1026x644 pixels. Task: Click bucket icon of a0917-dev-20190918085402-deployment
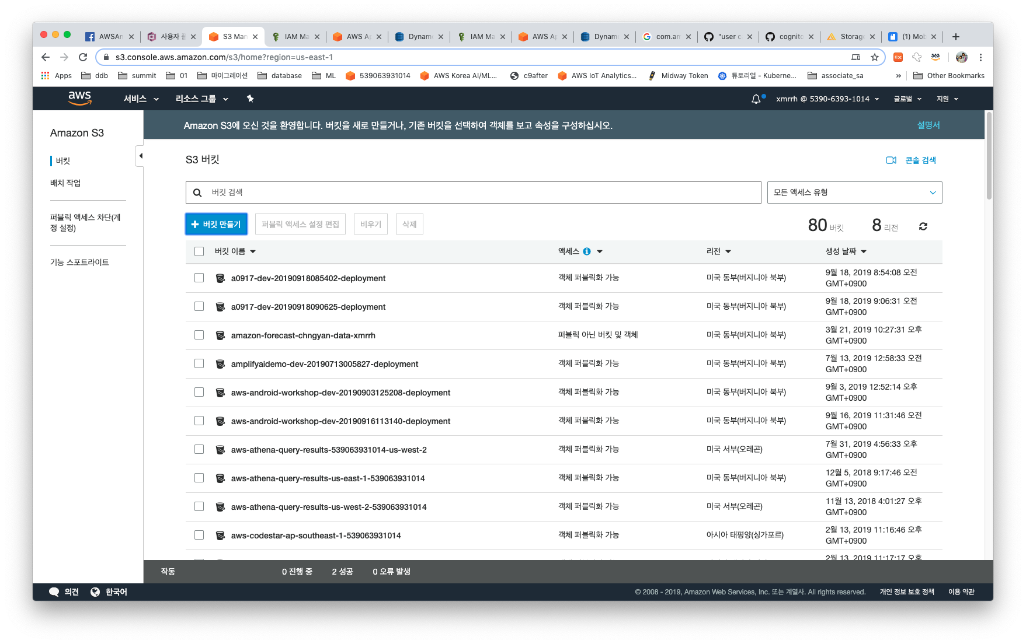click(x=220, y=278)
